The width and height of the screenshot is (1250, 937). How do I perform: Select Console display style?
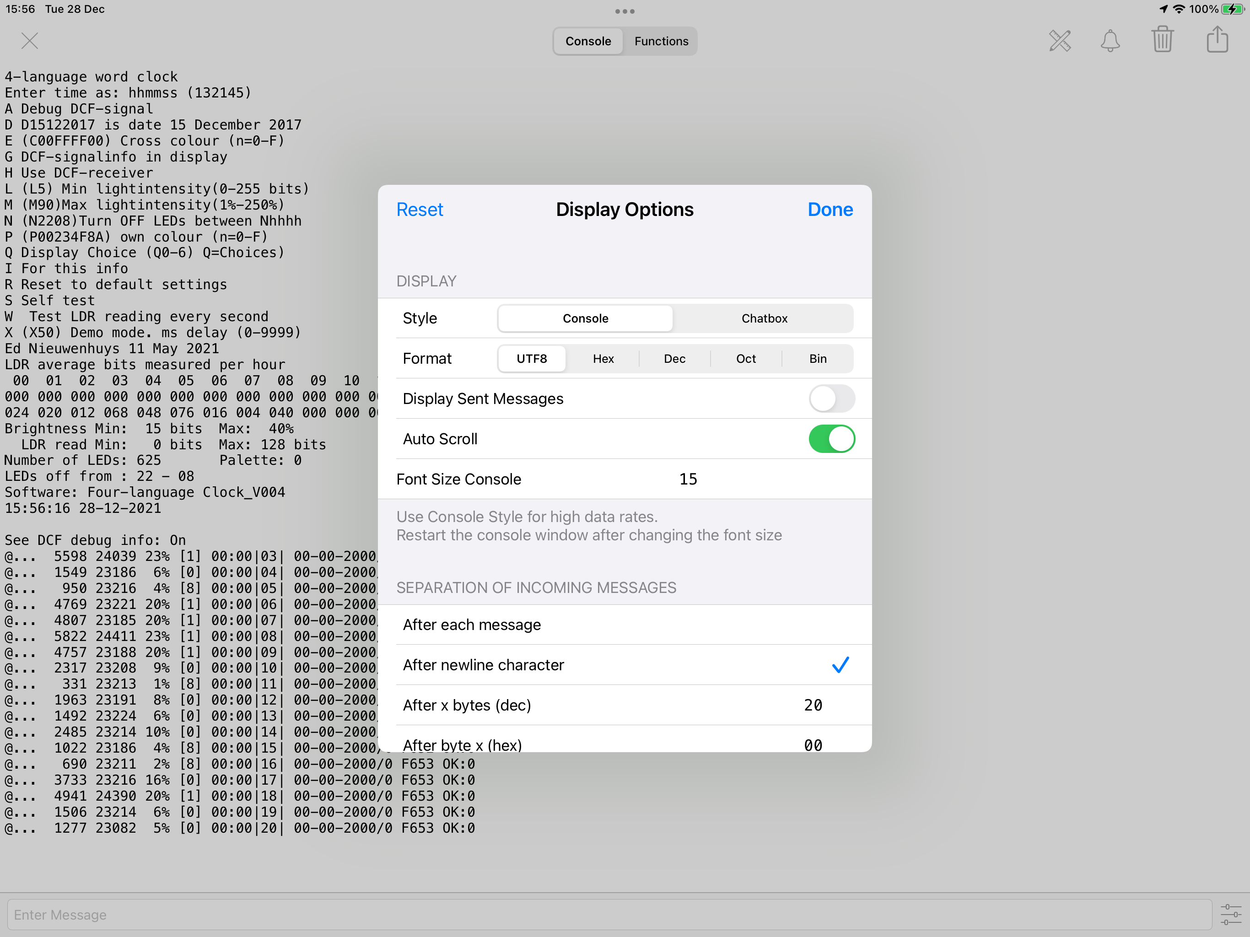[x=586, y=318]
